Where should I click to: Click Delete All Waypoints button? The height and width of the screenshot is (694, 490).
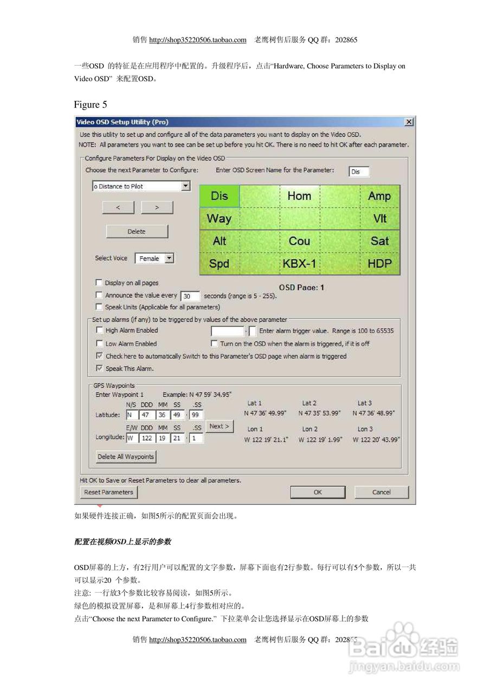pos(126,457)
